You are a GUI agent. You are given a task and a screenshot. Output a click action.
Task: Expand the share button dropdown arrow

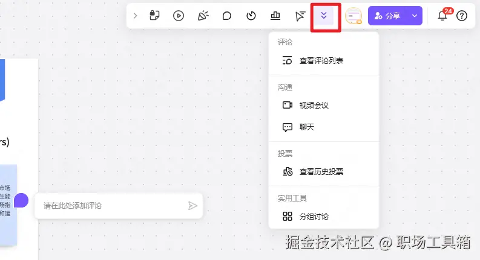[x=415, y=16]
